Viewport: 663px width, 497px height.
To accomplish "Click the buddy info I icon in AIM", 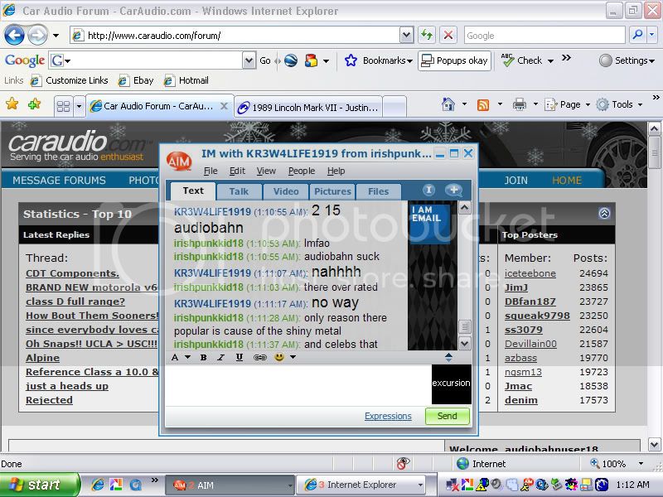I will click(428, 191).
